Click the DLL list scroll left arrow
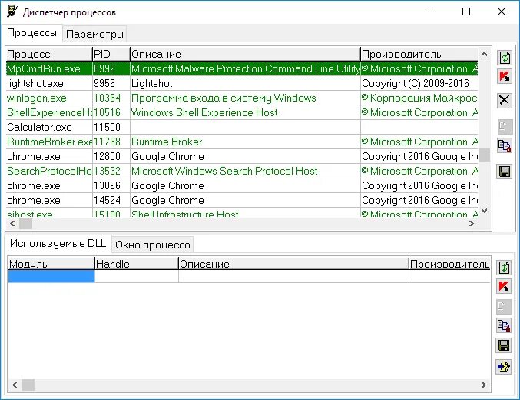 pos(15,385)
